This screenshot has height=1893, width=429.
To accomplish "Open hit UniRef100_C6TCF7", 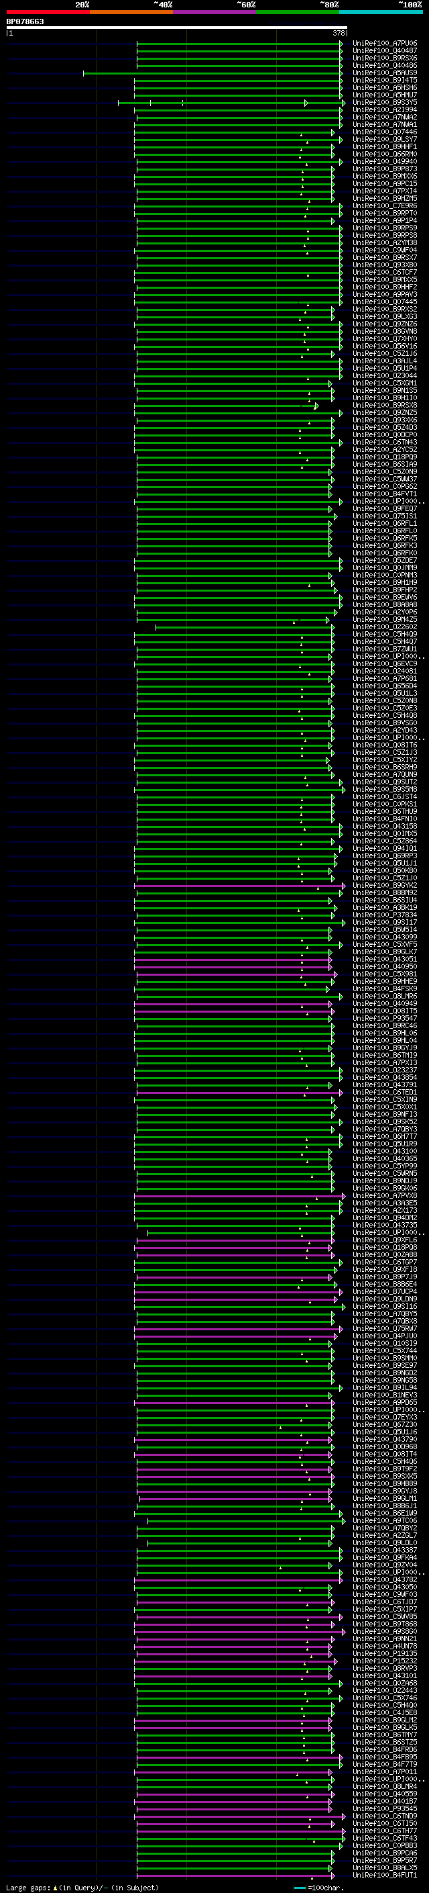I will click(x=384, y=272).
